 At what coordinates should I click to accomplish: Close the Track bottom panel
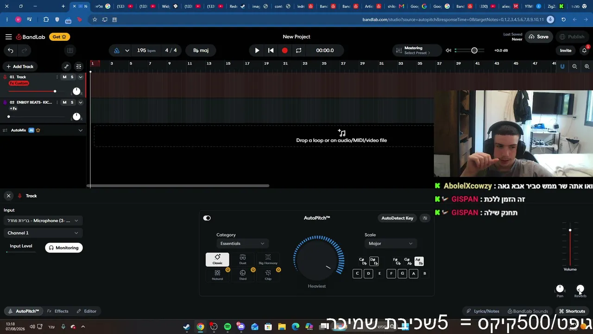click(8, 196)
